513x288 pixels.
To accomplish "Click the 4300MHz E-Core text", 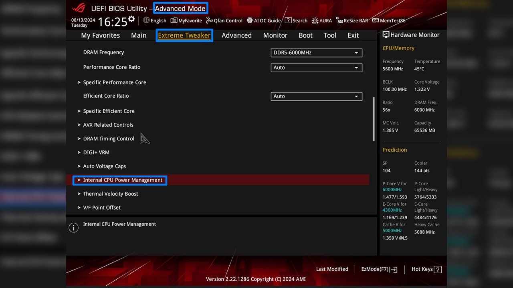I will [x=392, y=210].
